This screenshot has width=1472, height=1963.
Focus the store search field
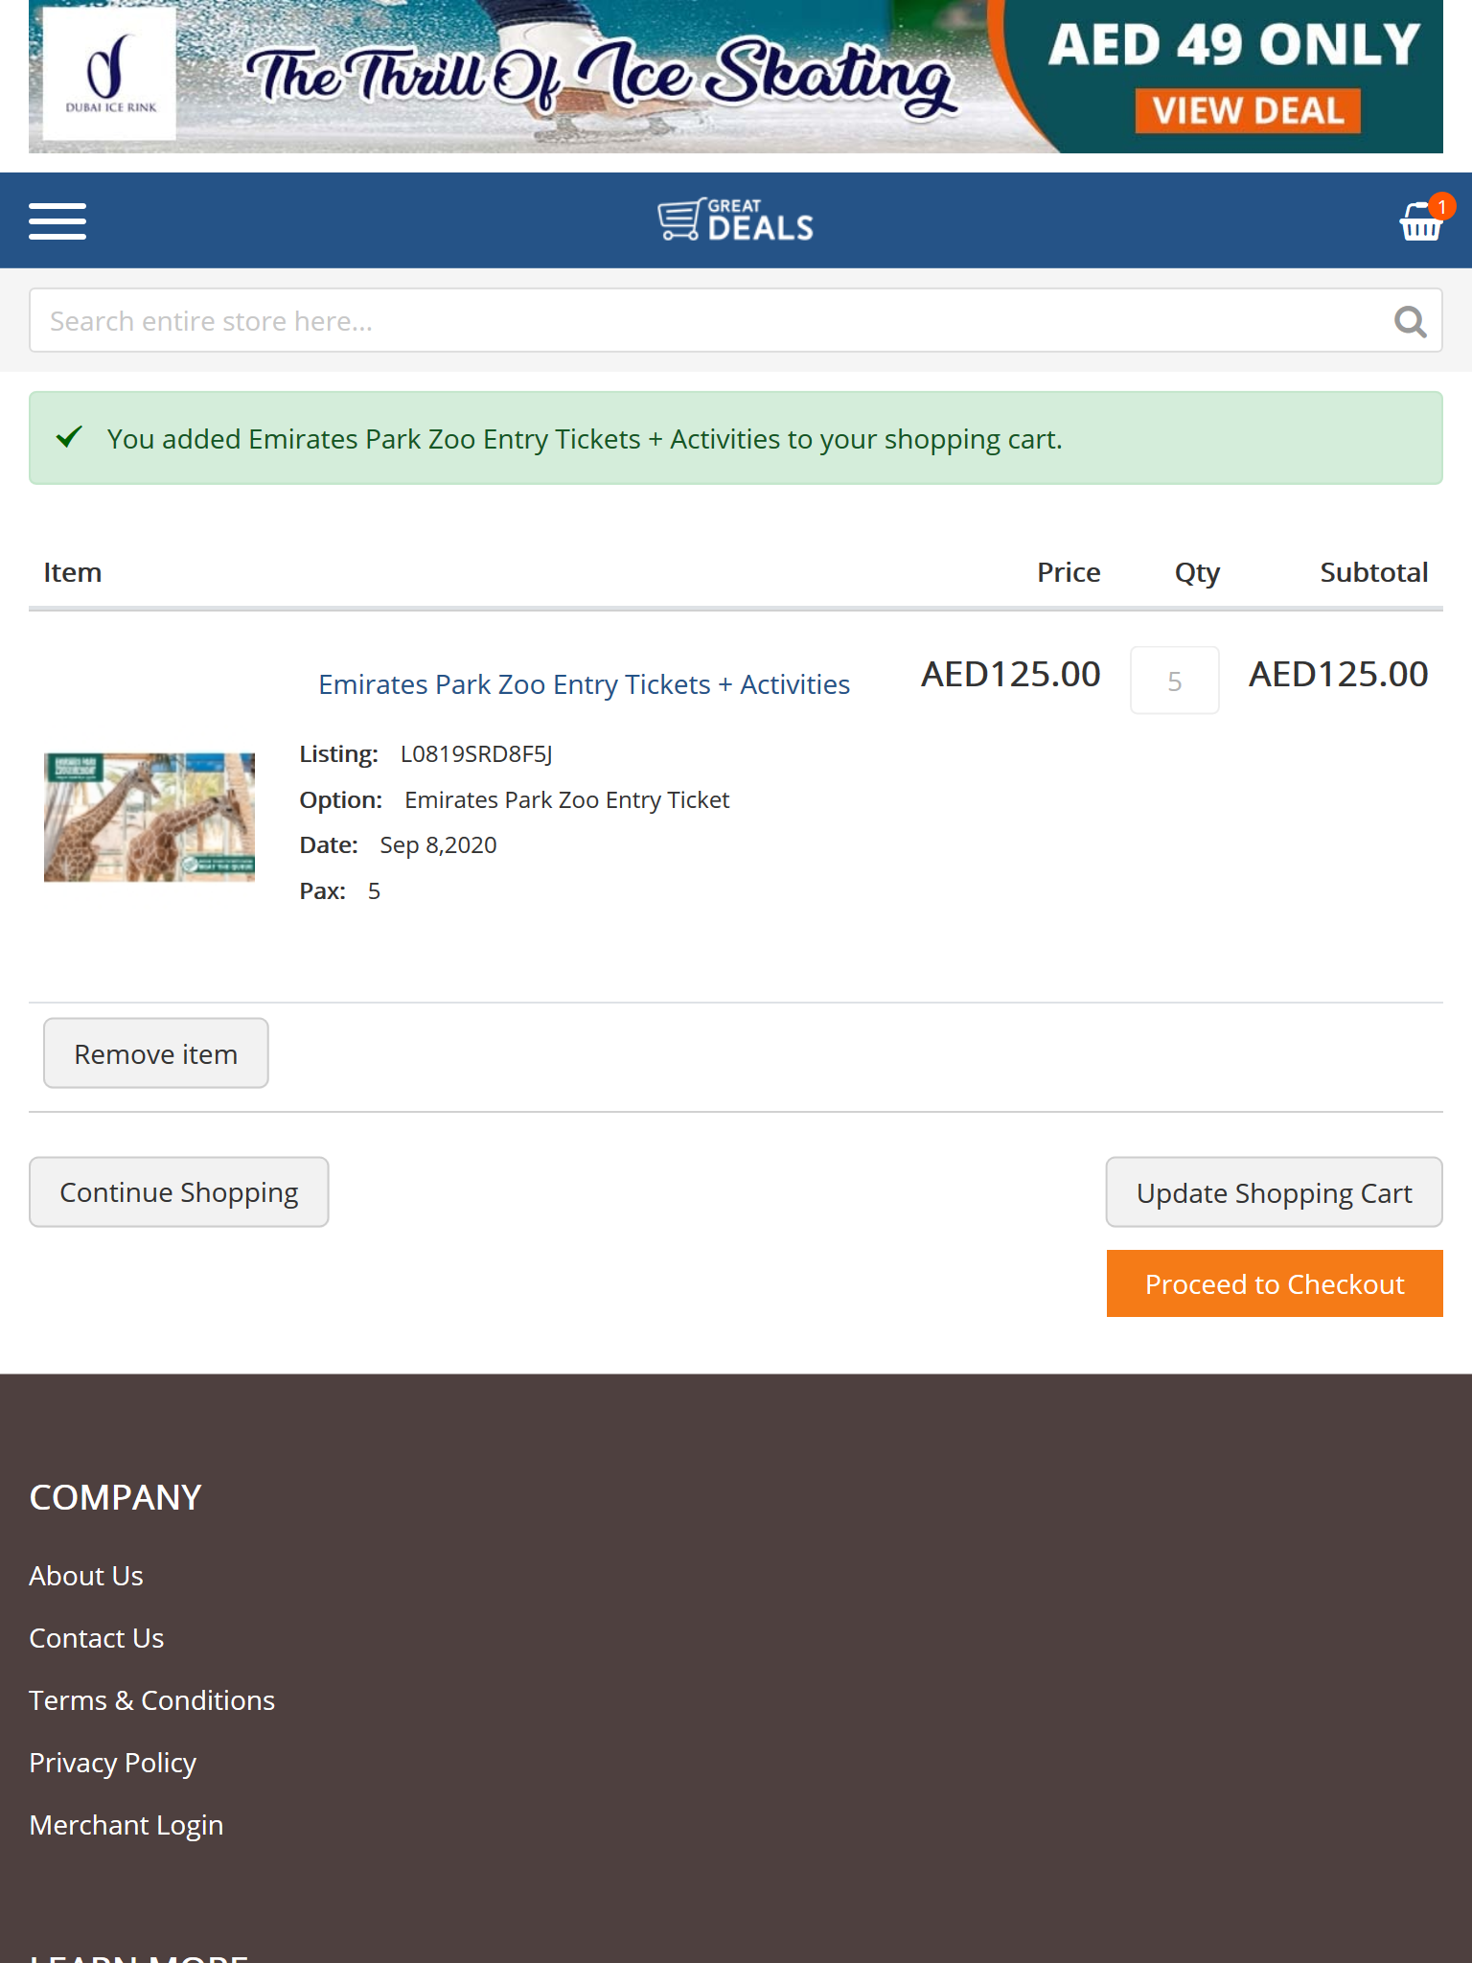(736, 320)
